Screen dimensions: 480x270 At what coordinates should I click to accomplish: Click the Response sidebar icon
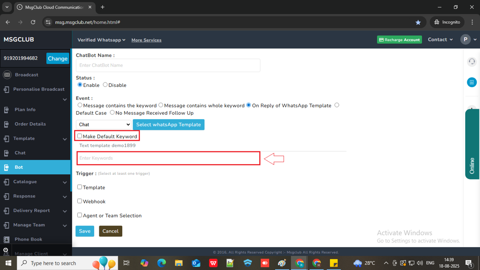pos(6,196)
